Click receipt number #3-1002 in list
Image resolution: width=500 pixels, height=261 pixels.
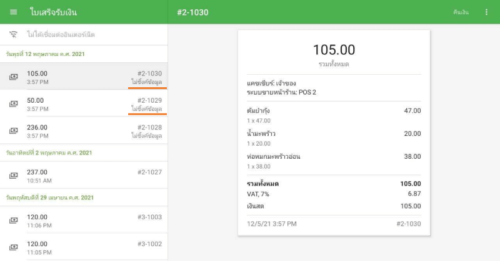149,244
